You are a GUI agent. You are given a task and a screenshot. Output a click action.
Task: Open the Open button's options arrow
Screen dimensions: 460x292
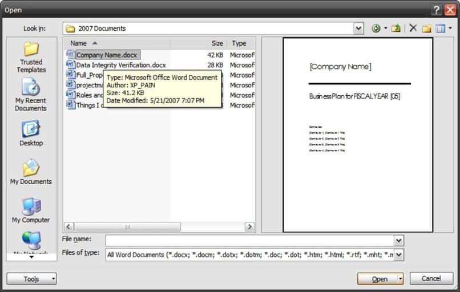[x=401, y=279]
